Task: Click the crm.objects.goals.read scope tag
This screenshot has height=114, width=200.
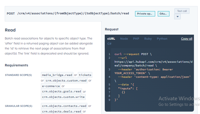Action: (x=61, y=91)
